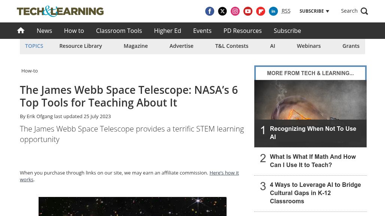Open the Magazine topic link

click(x=136, y=46)
